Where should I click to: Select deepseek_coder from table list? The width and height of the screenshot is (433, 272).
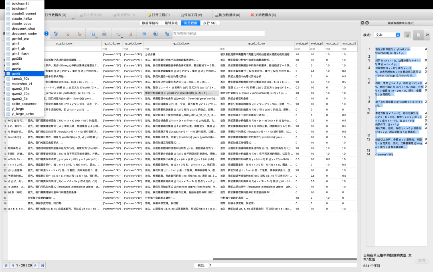coord(24,34)
